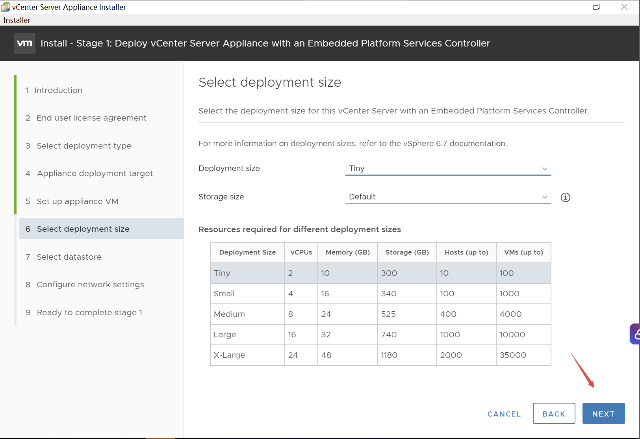Select Configure network settings step
The height and width of the screenshot is (439, 640).
85,285
